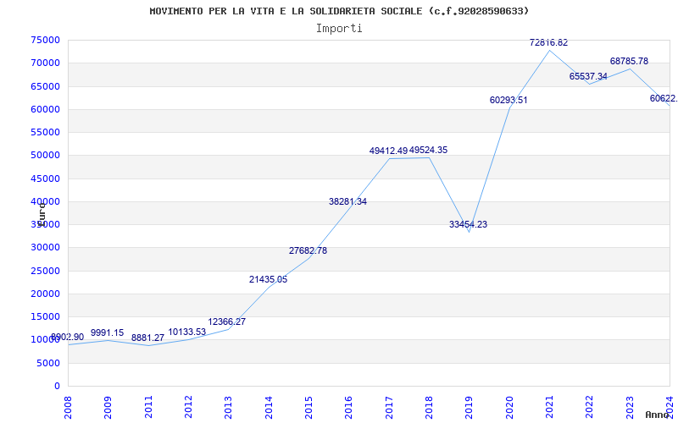Select the 2020 x-axis year label
678x423 pixels.
(x=509, y=408)
